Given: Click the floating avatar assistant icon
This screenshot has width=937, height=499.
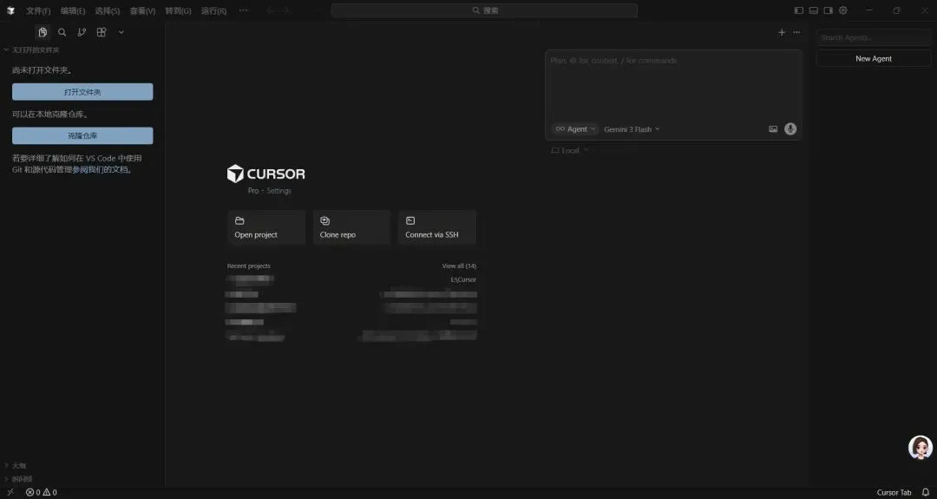Looking at the screenshot, I should (x=921, y=447).
